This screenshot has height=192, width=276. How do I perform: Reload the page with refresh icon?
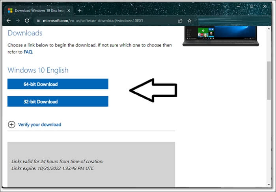[x=27, y=21]
